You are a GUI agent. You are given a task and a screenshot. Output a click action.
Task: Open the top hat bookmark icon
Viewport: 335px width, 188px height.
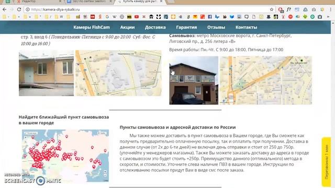pos(269,17)
